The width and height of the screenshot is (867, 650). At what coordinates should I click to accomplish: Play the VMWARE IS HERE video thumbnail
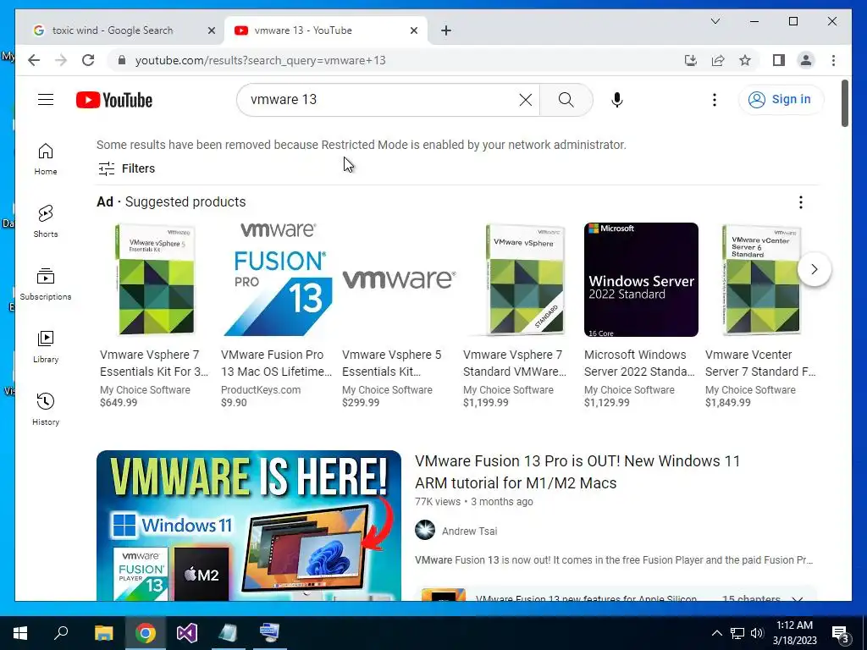(x=249, y=525)
